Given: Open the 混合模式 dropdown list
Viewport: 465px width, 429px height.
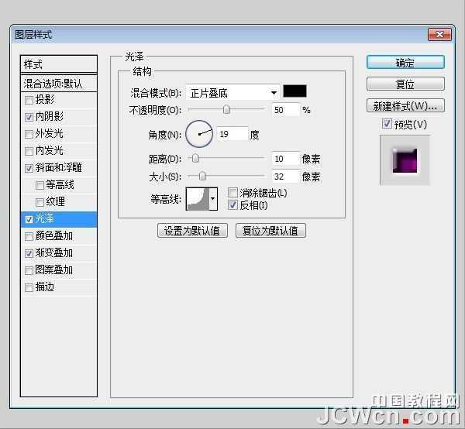Looking at the screenshot, I should tap(232, 93).
